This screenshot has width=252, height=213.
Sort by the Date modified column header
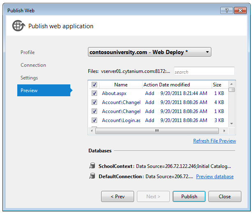(x=185, y=84)
